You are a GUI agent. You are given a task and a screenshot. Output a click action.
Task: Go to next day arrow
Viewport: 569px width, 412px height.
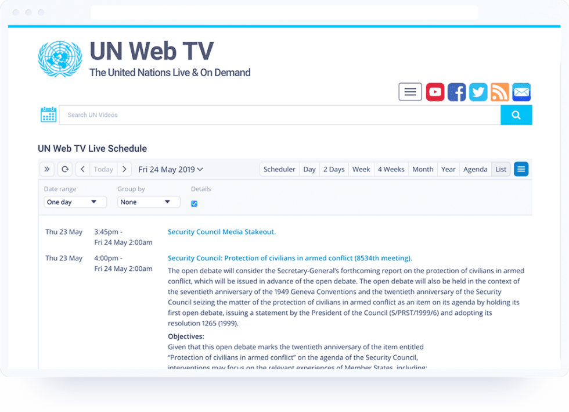tap(124, 169)
